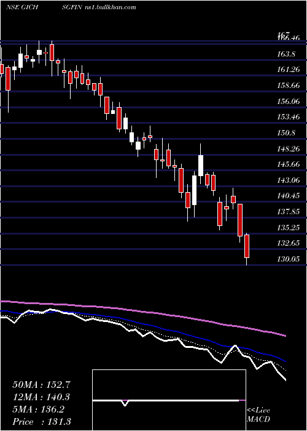
Task: Click the <<Live MACD label
Action: click(258, 414)
